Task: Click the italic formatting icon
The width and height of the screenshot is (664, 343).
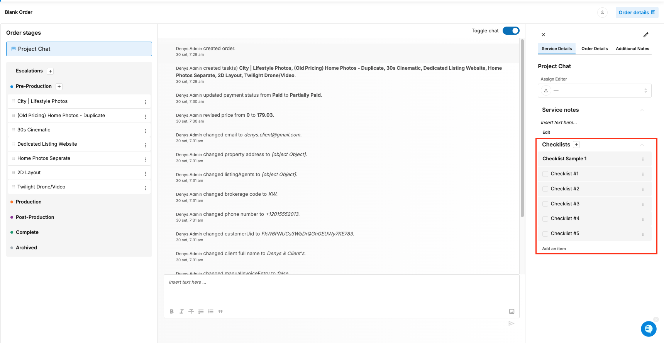Action: (181, 311)
